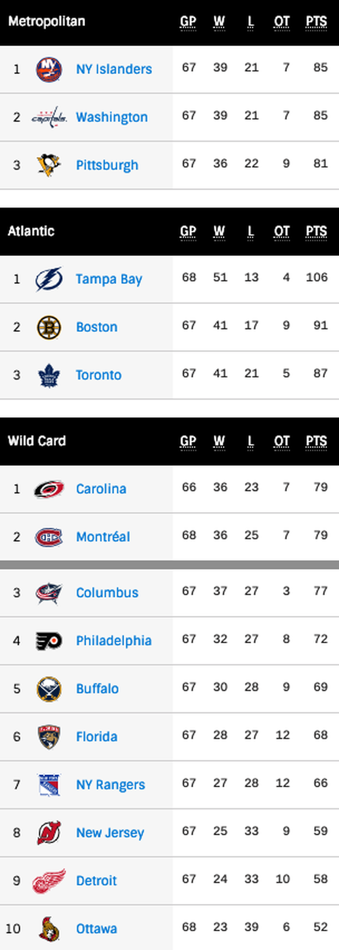Image resolution: width=339 pixels, height=950 pixels.
Task: Click the Pittsburgh Penguins logo
Action: (x=49, y=165)
